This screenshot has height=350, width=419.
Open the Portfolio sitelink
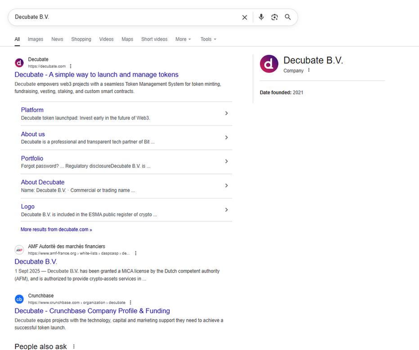pyautogui.click(x=32, y=158)
